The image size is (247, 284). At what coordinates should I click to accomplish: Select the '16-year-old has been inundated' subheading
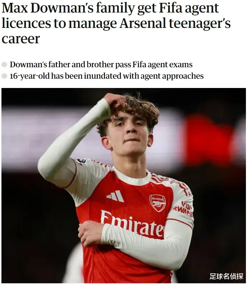pyautogui.click(x=107, y=76)
